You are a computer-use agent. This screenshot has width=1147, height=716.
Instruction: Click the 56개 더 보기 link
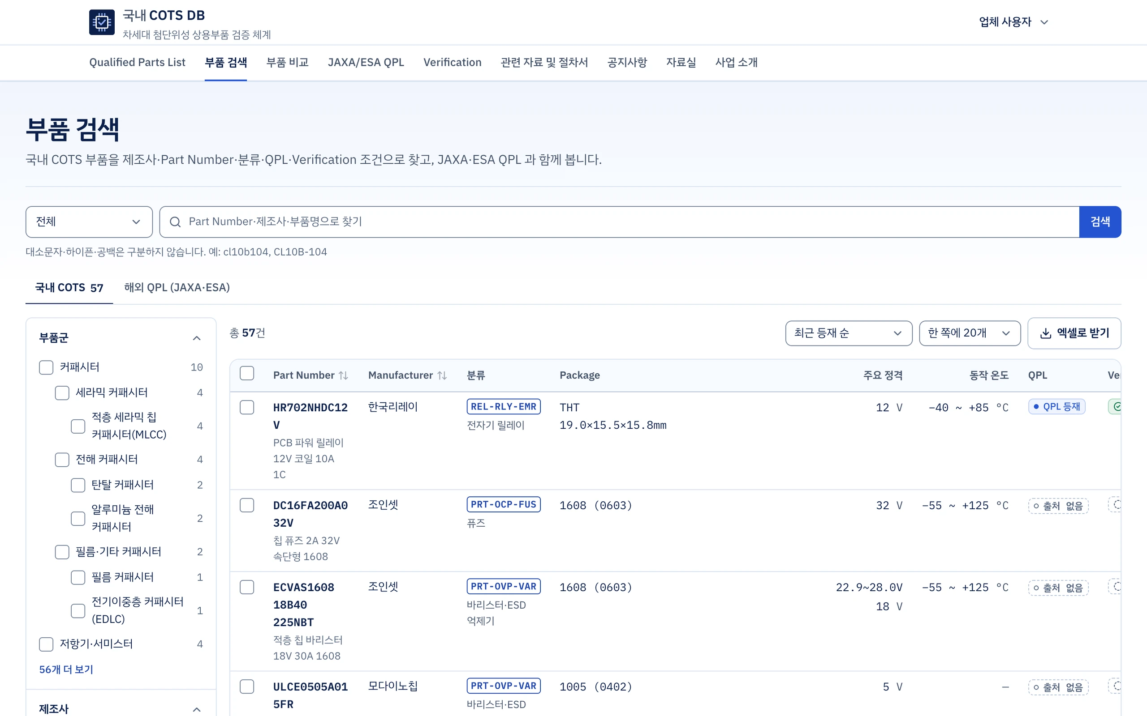[66, 669]
